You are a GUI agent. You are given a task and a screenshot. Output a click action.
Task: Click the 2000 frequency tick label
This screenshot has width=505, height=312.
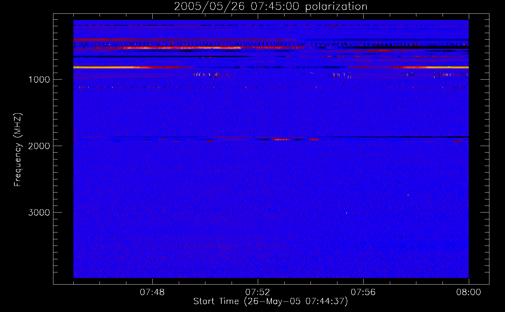(39, 146)
